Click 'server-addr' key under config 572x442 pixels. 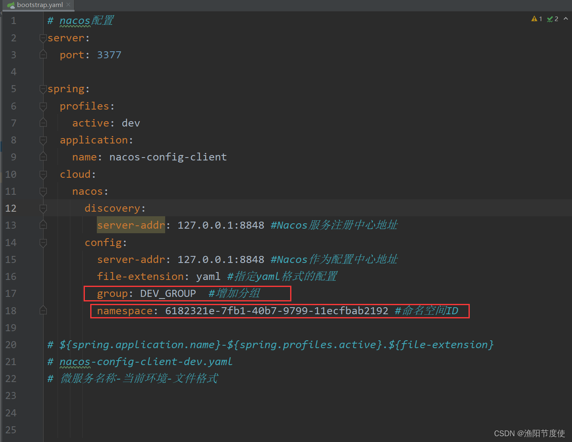click(131, 260)
